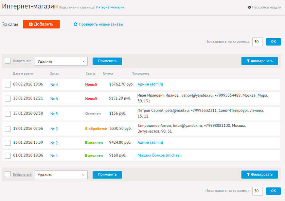This screenshot has height=201, width=285.
Task: Select checkbox for order dated 09.02.2016 19:06
Action: click(7, 84)
